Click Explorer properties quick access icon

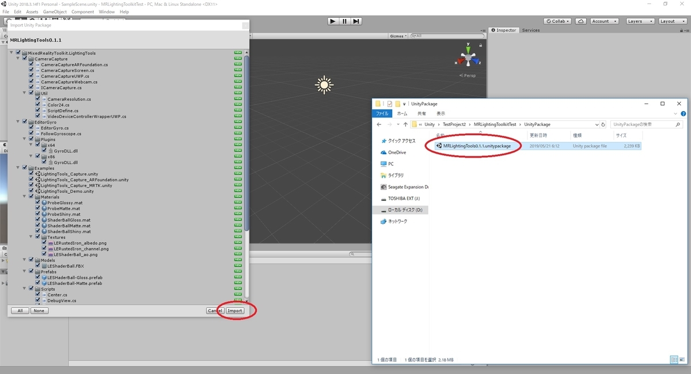[x=389, y=104]
